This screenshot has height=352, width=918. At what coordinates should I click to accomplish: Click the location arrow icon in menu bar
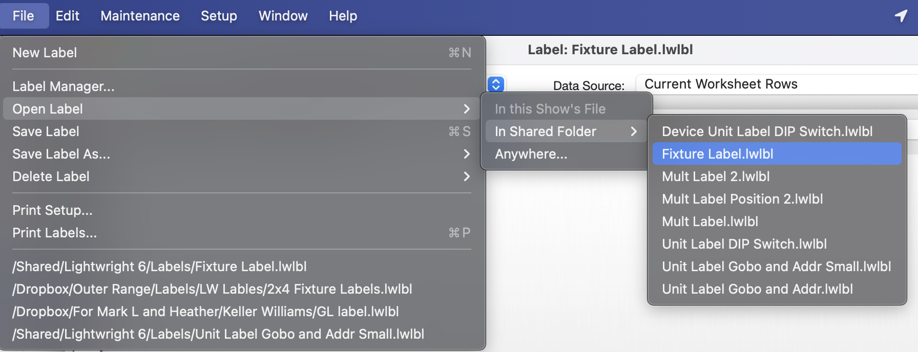click(x=901, y=16)
